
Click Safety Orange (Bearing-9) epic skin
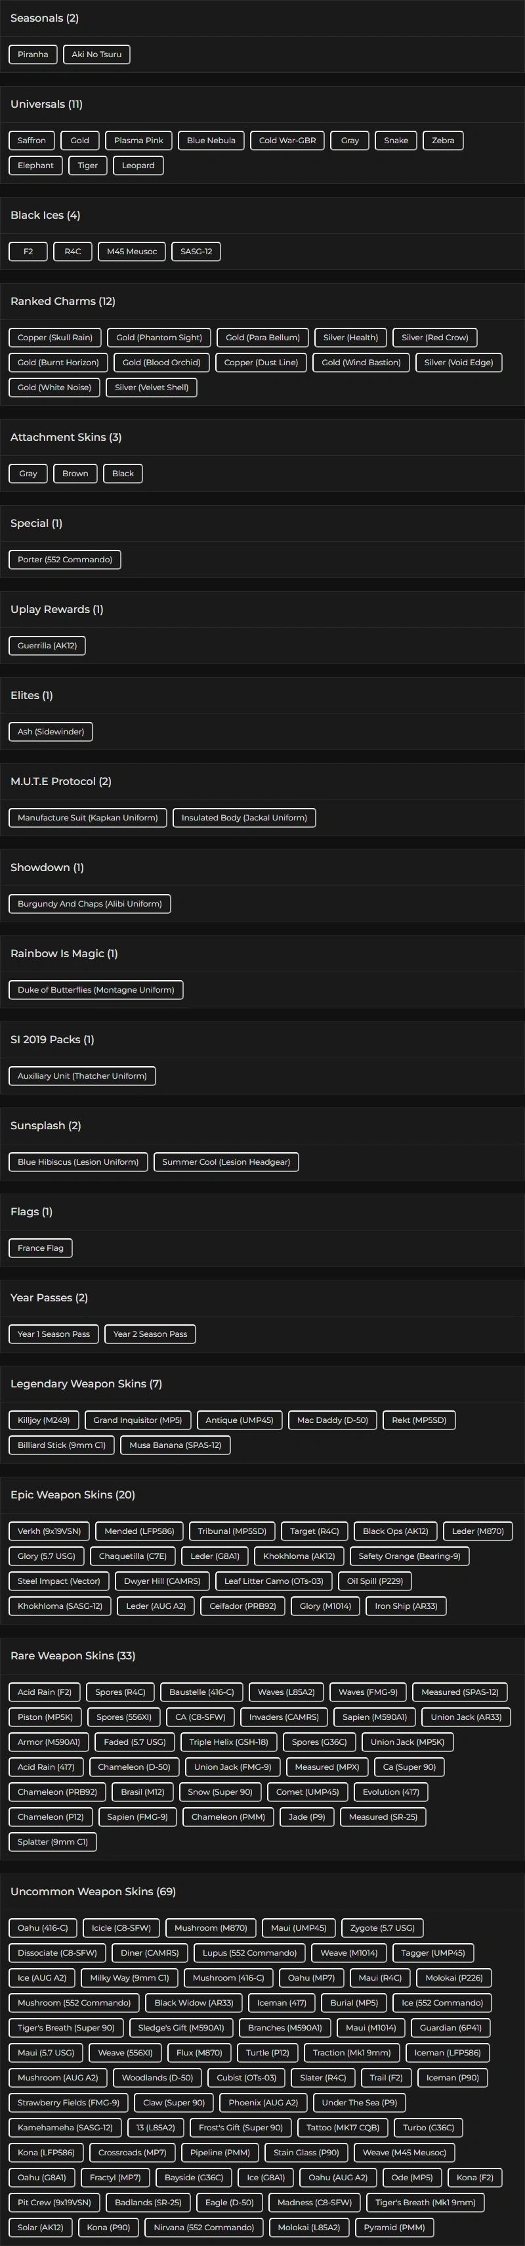tap(409, 1556)
